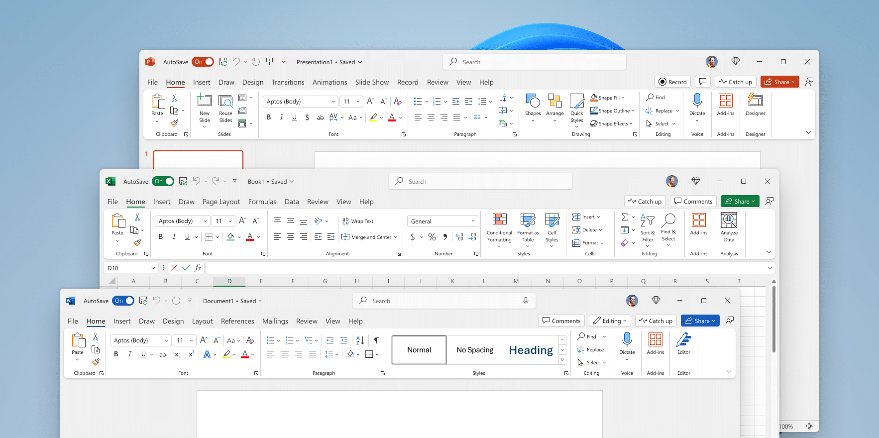Disable AutoSave in the Word window
Screen dimensions: 879x438
(123, 301)
